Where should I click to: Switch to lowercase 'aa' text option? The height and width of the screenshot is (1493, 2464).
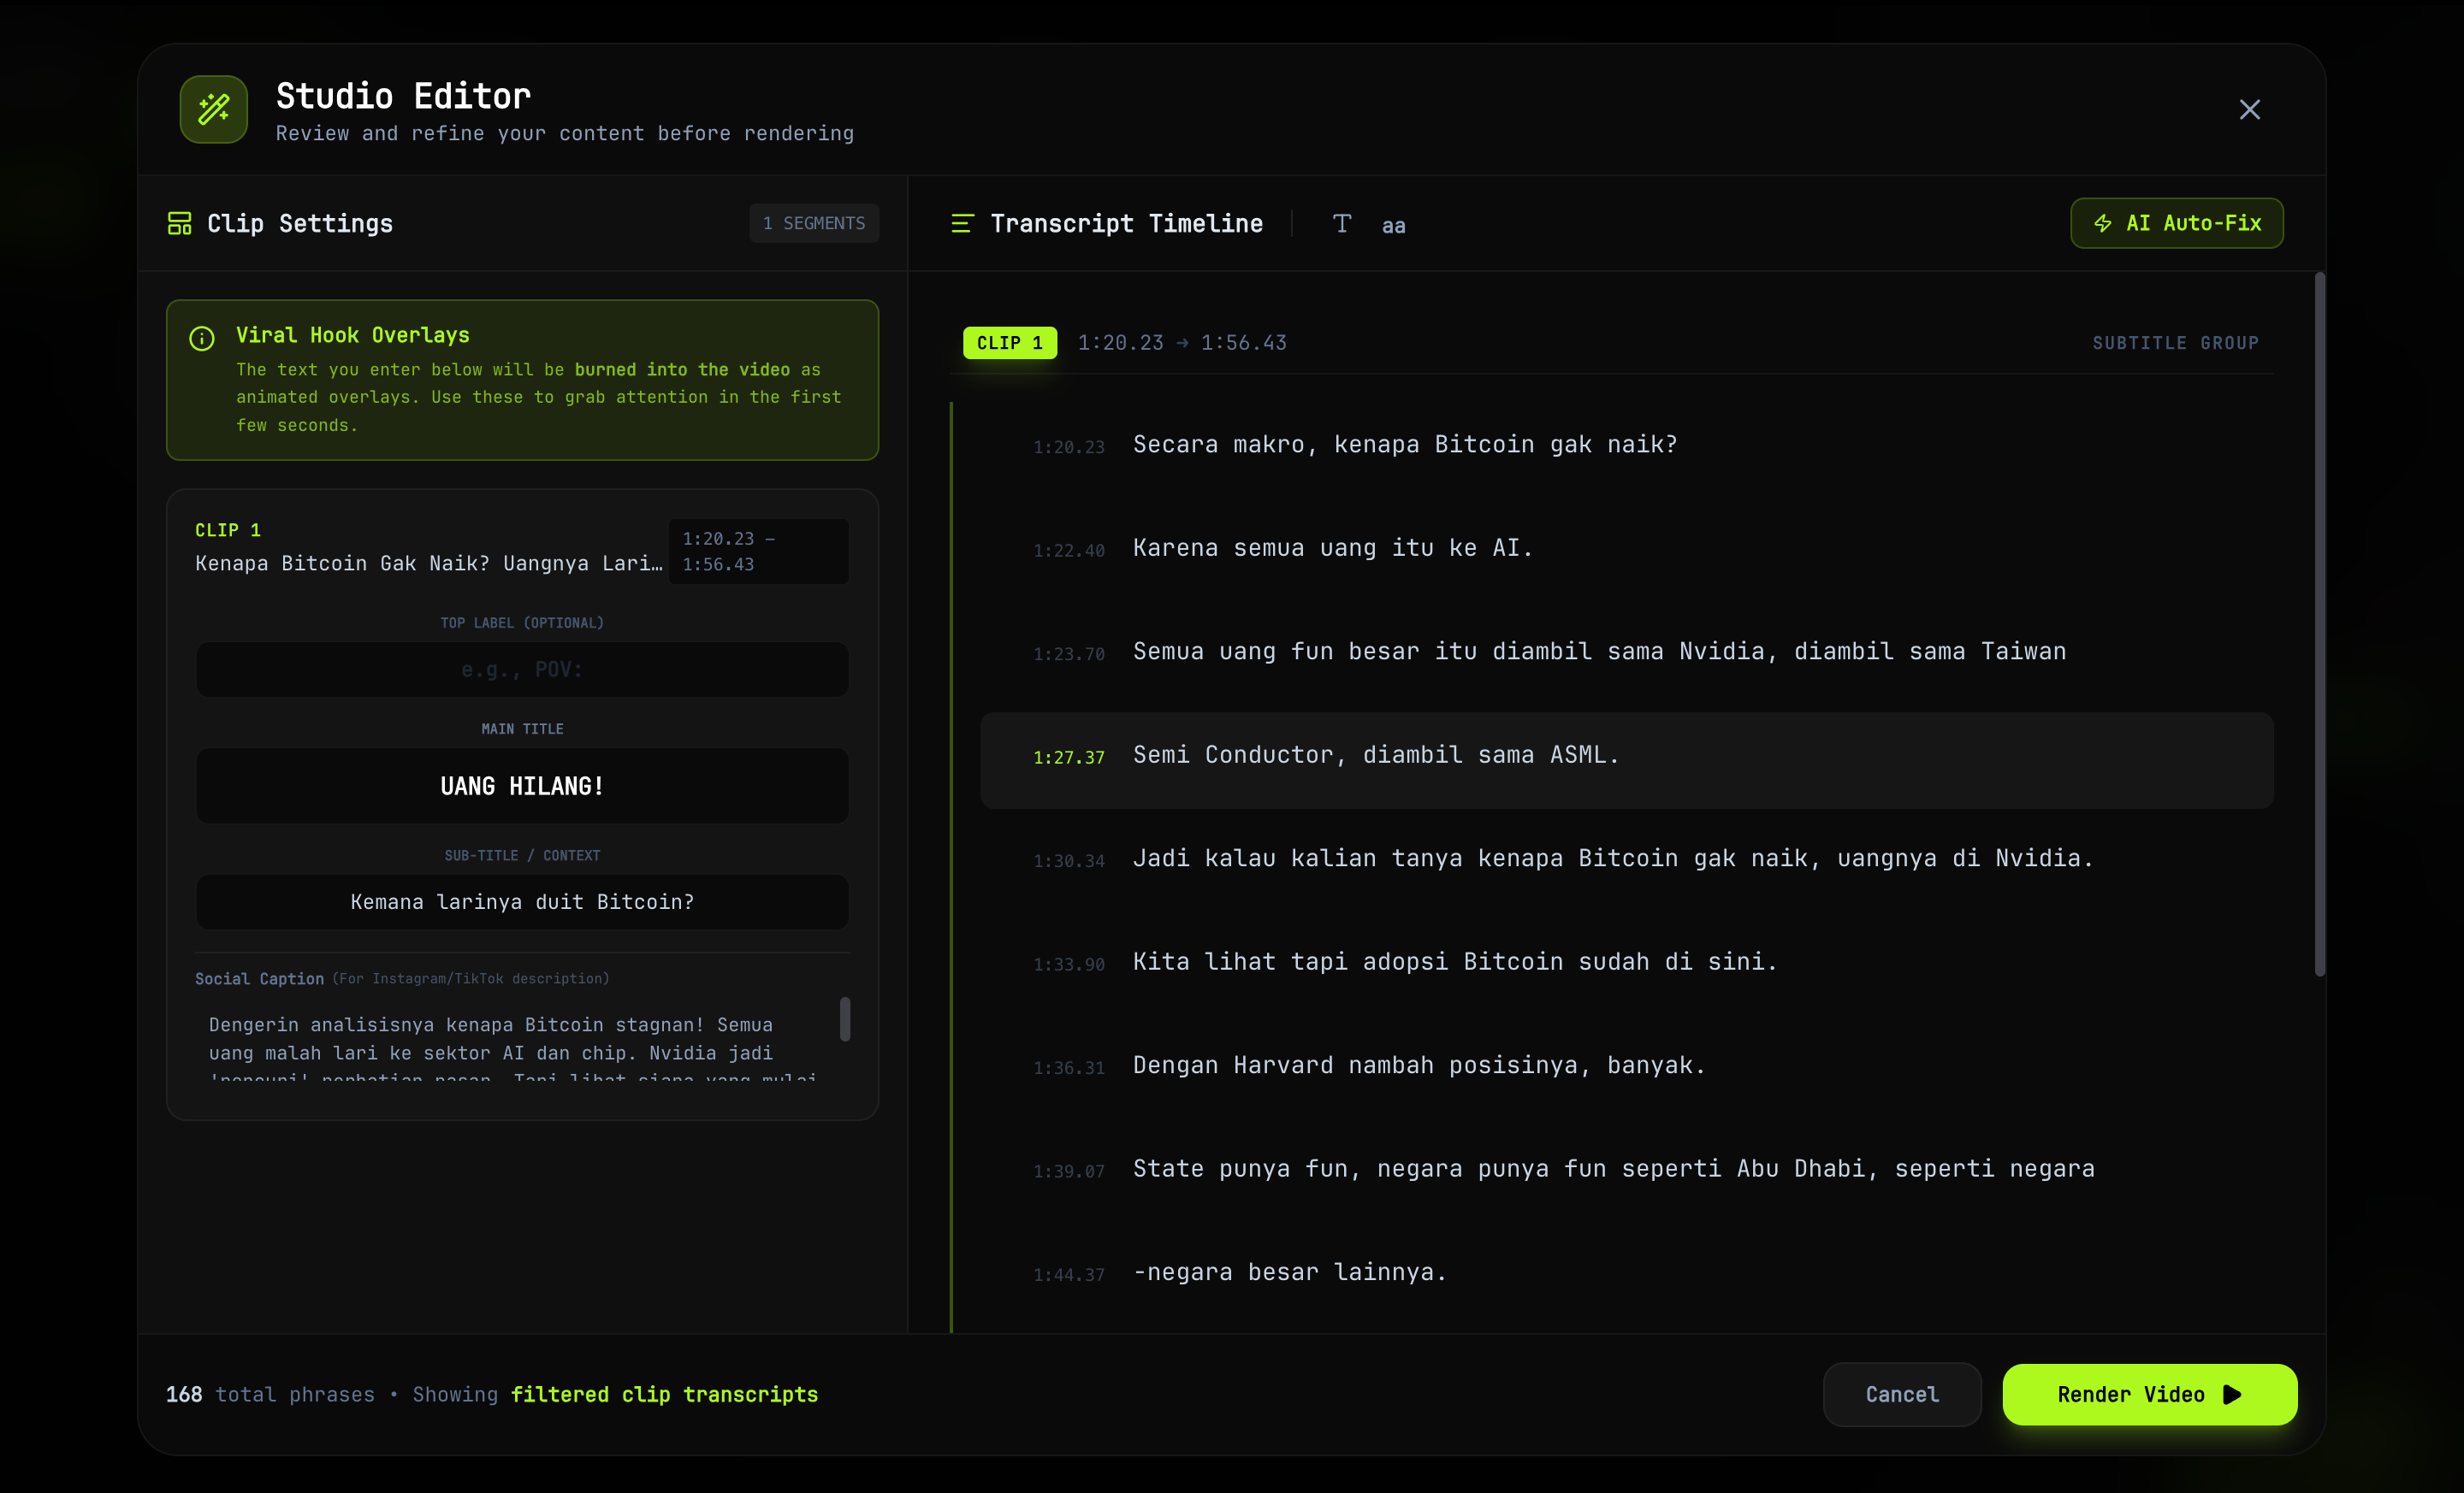(x=1393, y=226)
